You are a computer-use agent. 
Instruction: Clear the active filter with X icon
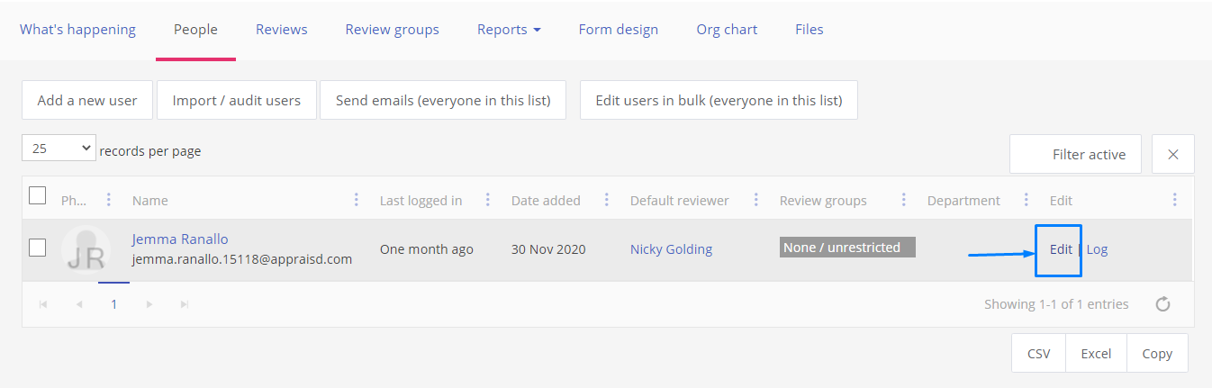click(1172, 154)
